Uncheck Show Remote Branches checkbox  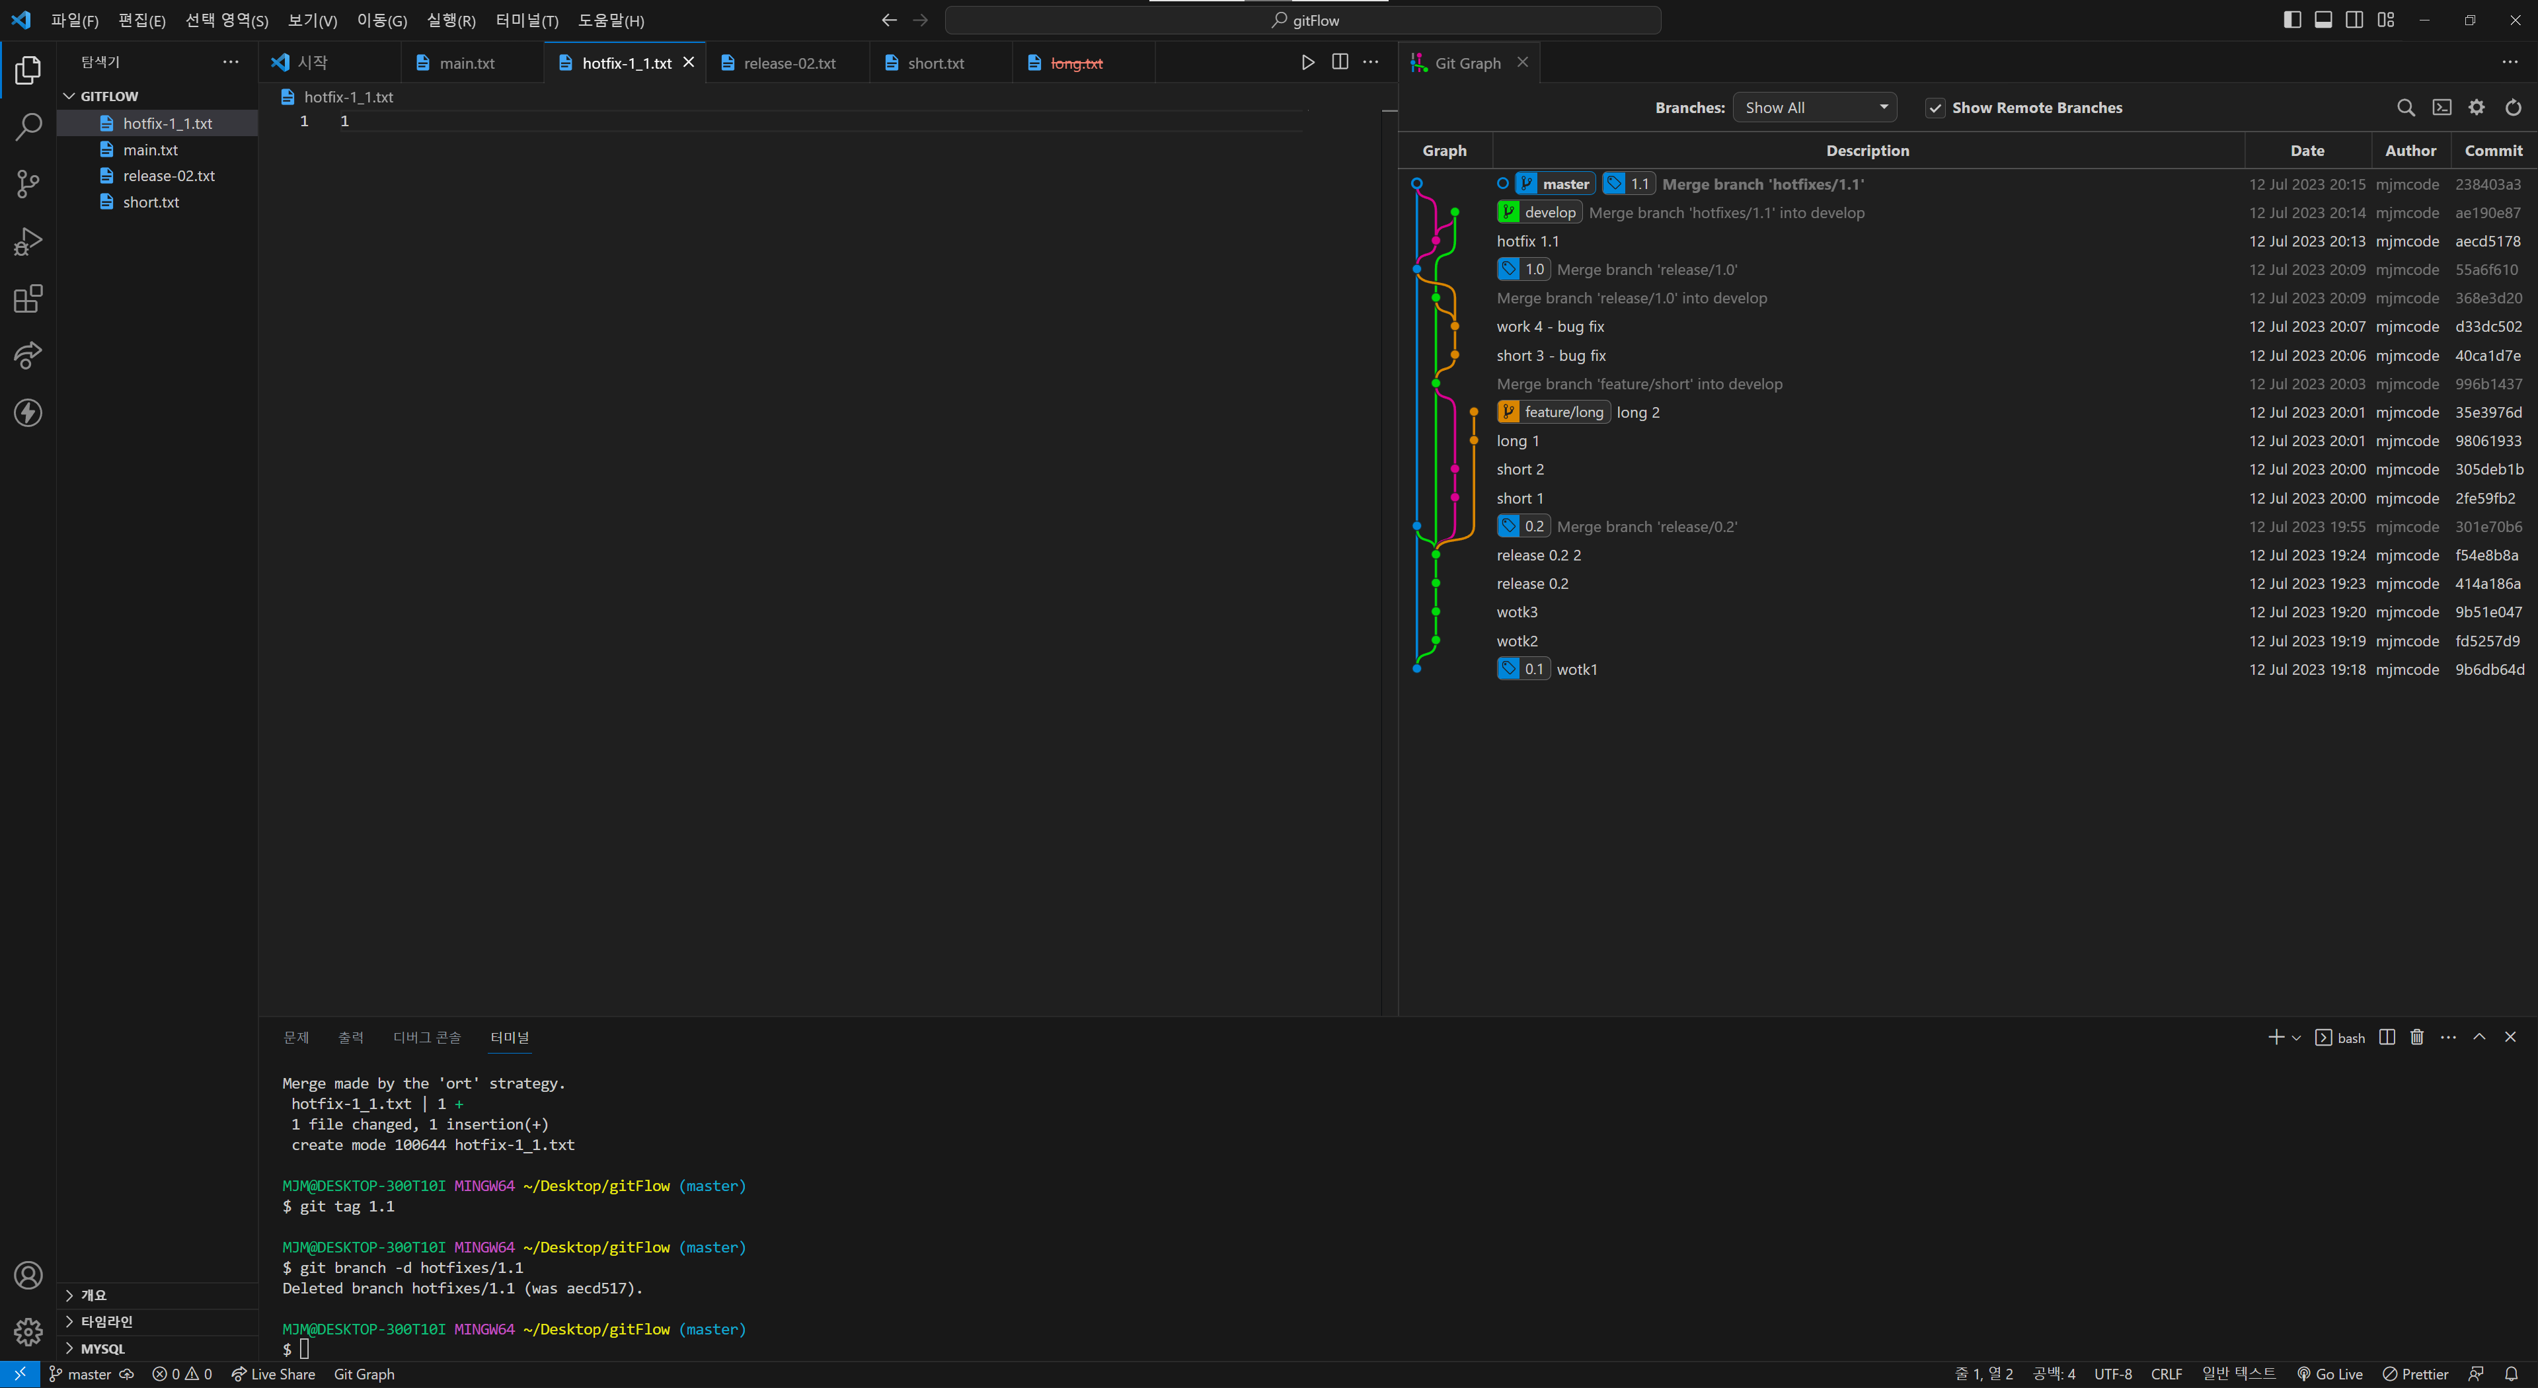pyautogui.click(x=1935, y=108)
